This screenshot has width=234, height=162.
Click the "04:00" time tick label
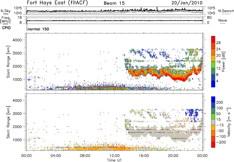[56, 156]
